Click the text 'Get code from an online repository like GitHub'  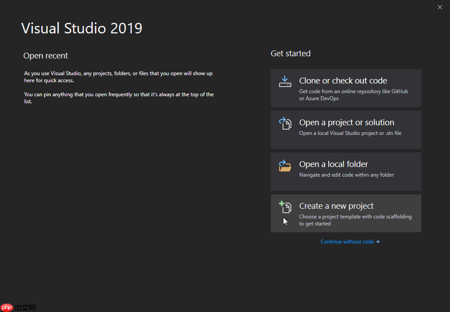point(354,91)
